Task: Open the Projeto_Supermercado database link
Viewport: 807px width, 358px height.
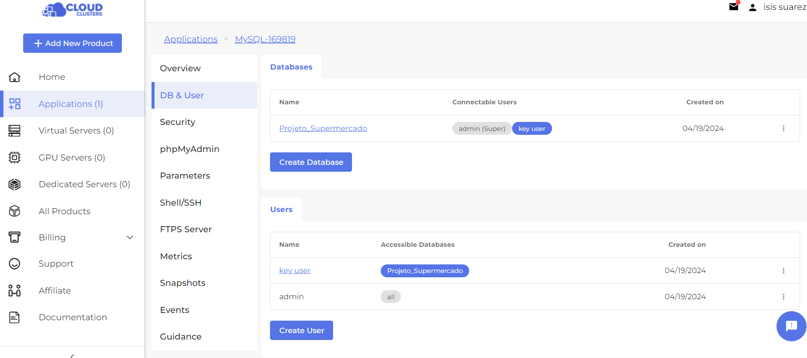Action: point(323,128)
